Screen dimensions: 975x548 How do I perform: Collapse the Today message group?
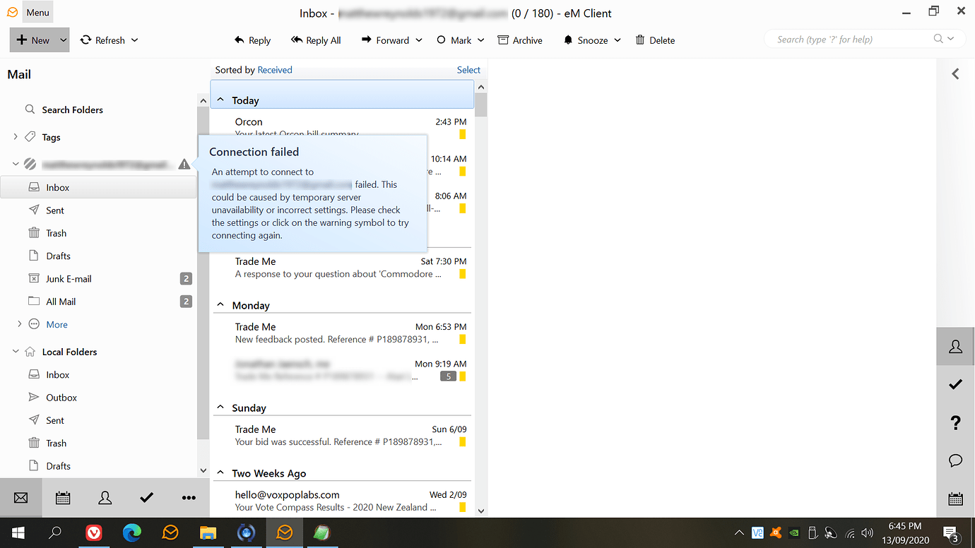[221, 100]
